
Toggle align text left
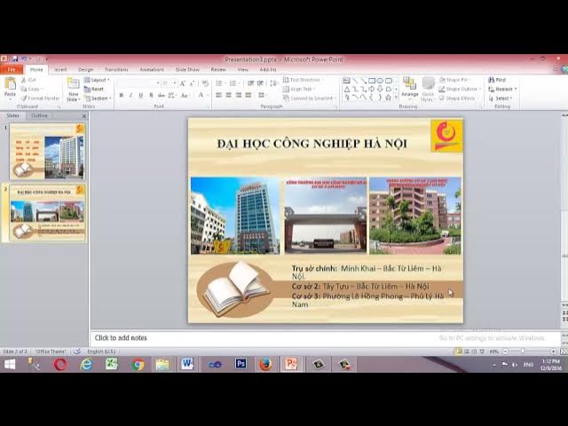(x=219, y=95)
